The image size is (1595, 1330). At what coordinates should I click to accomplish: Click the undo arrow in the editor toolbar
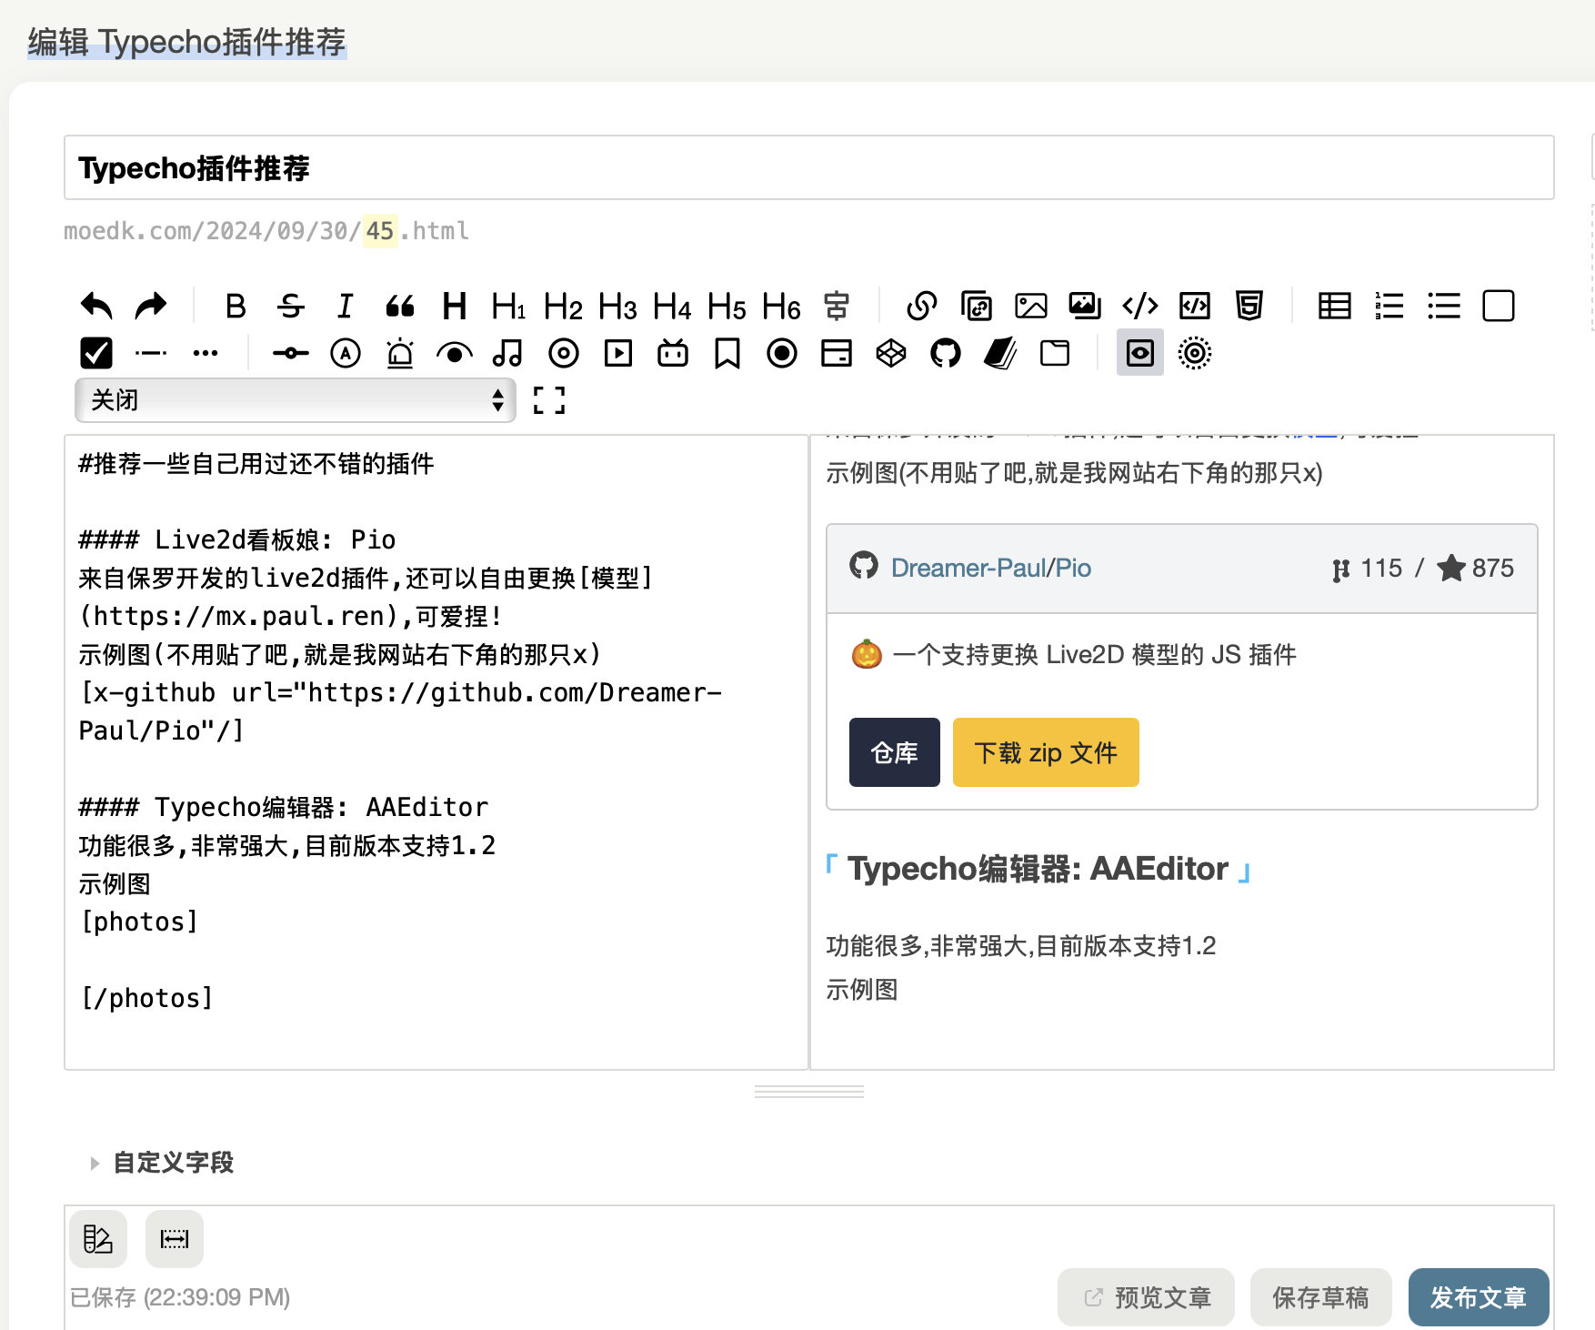(96, 306)
